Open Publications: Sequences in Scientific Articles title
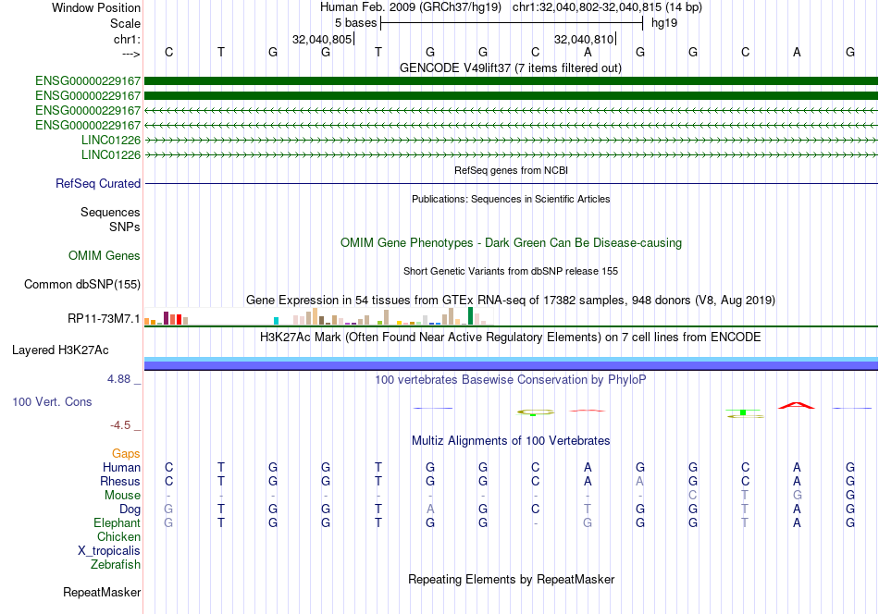This screenshot has width=879, height=614. (511, 199)
